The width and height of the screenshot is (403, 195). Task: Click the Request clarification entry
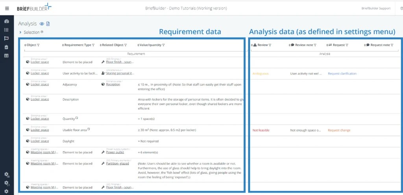[342, 74]
